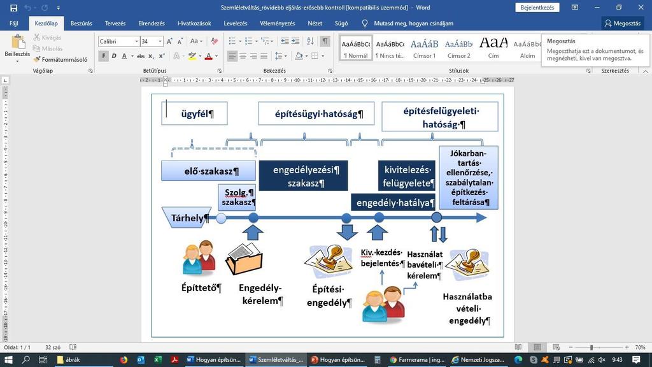Open the line spacing dropdown
Image resolution: width=652 pixels, height=367 pixels.
click(x=281, y=56)
